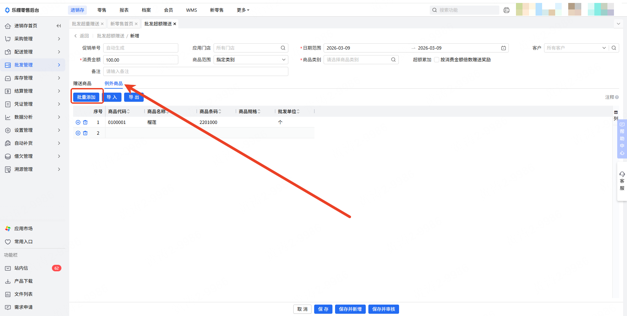
Task: Switch to 批发超量赠送 page tab
Action: point(86,24)
